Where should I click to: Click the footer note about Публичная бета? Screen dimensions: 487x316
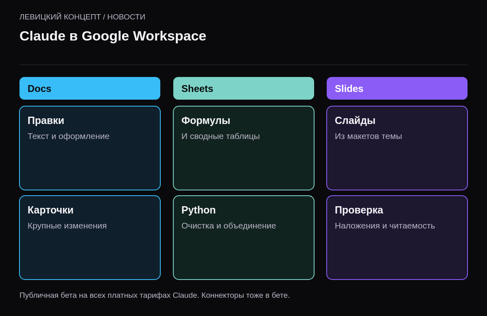[x=155, y=295]
